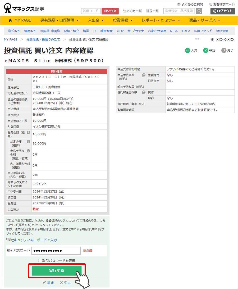The width and height of the screenshot is (238, 289).
Task: Click step 1 入力 indicator
Action: (191, 50)
